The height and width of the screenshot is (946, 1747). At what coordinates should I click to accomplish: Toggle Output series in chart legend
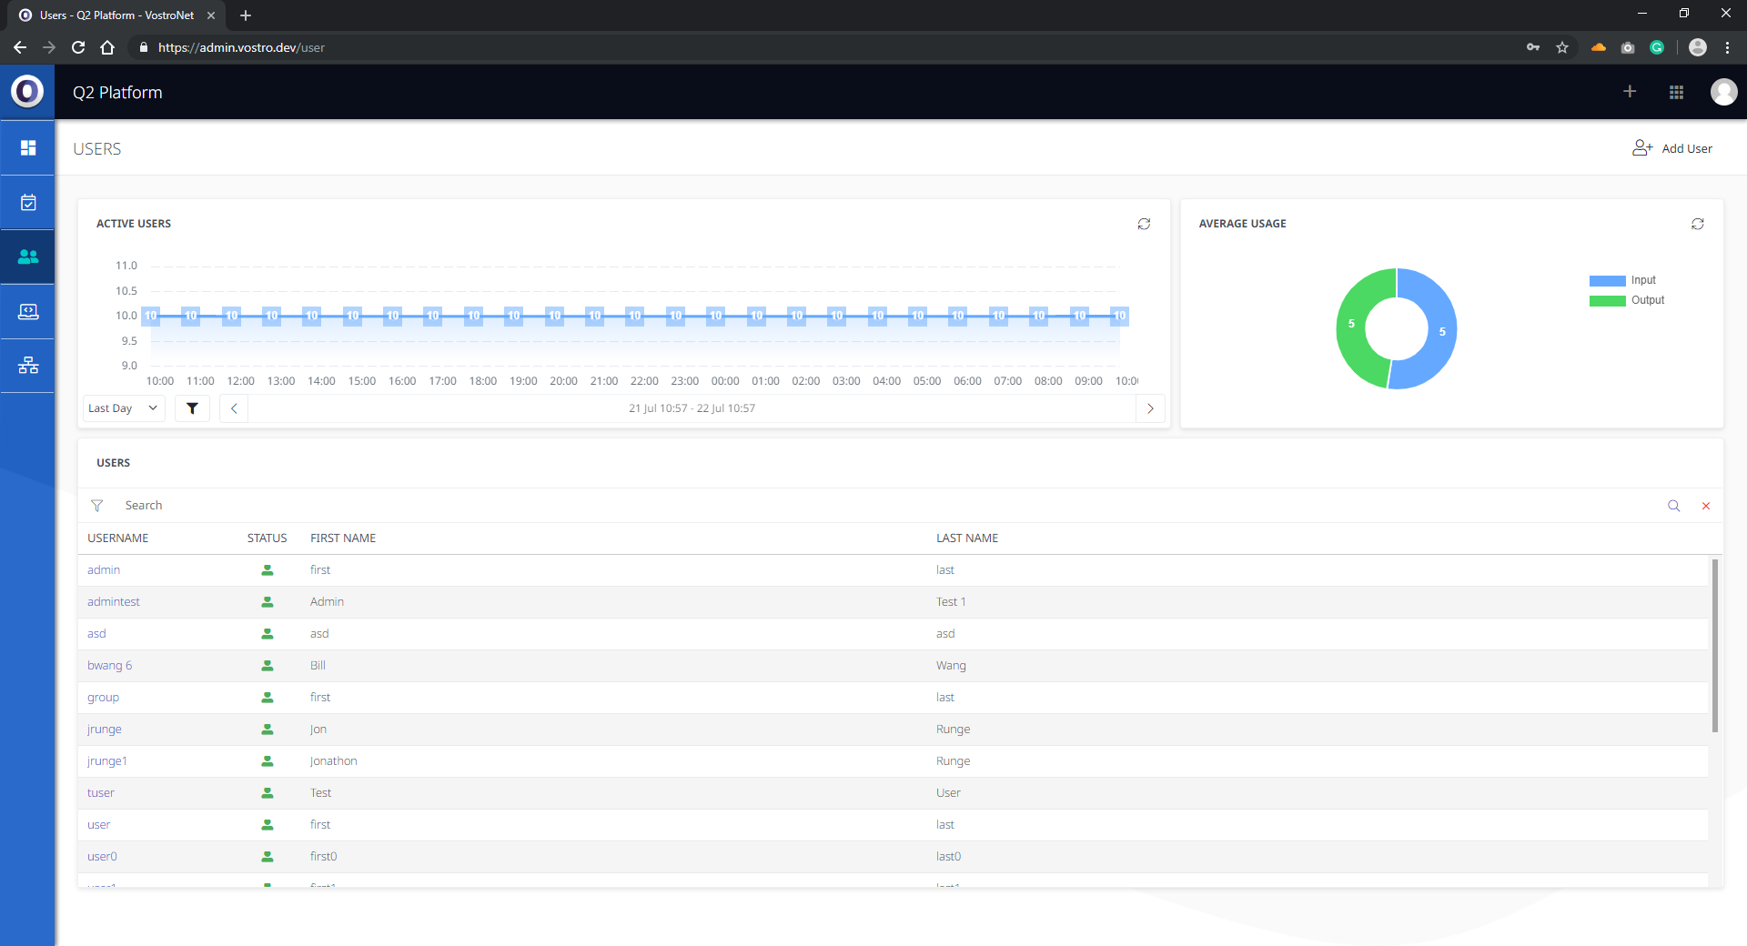(x=1627, y=300)
